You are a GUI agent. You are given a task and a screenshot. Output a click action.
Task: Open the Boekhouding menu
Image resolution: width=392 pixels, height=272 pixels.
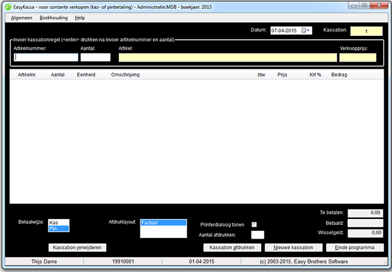(x=54, y=18)
